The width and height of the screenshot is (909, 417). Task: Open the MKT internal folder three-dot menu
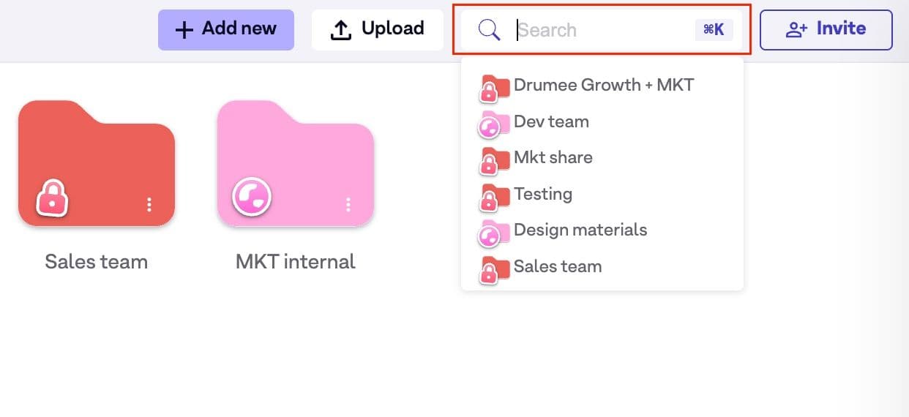[x=348, y=205]
